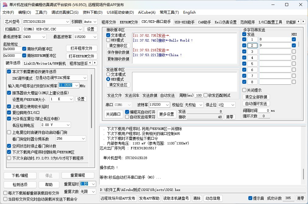The image size is (308, 204).
Task: Expand the 最高波特率 115200 dropdown
Action: point(95,37)
